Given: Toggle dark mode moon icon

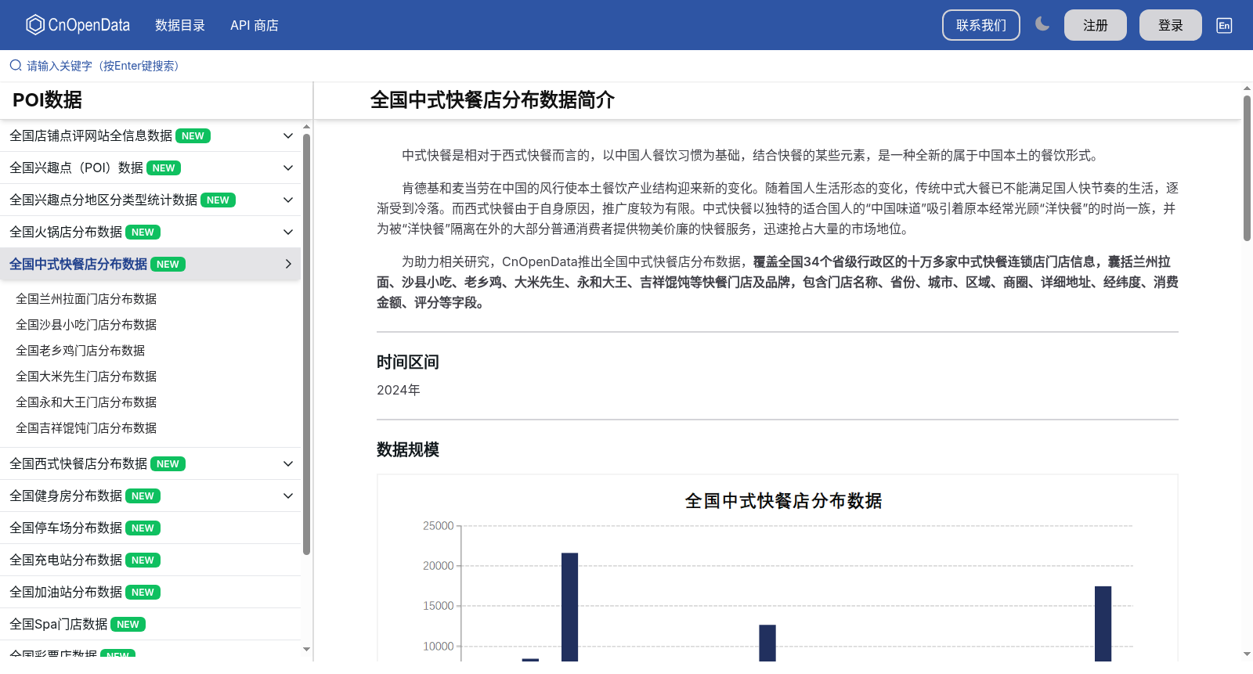Looking at the screenshot, I should pyautogui.click(x=1042, y=24).
